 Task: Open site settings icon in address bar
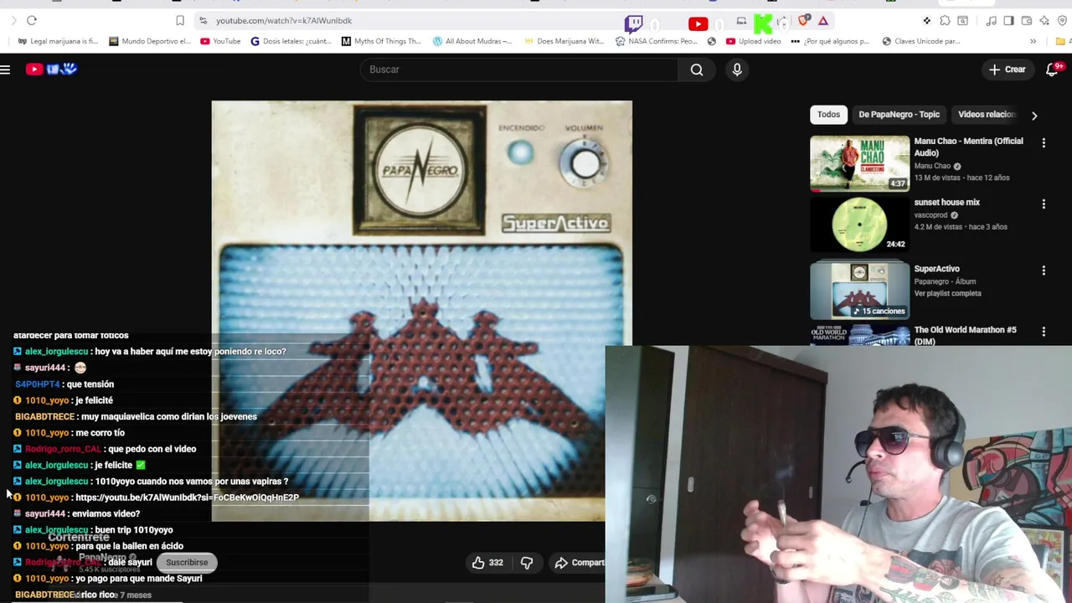(x=203, y=20)
